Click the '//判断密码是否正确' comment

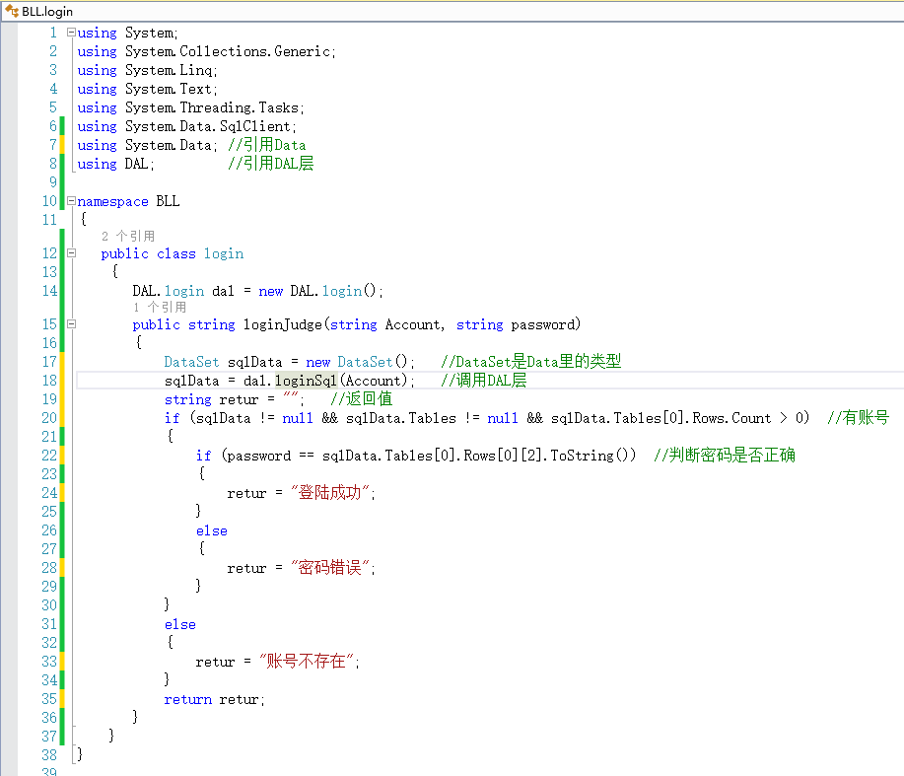tap(725, 455)
